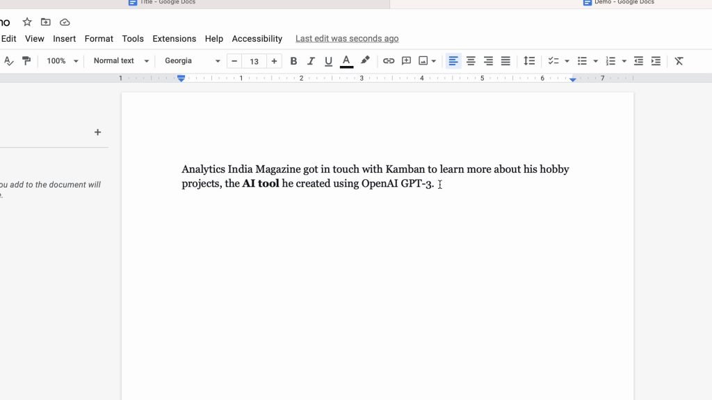Viewport: 712px width, 400px height.
Task: Click the 'Last edit was seconds ago' link
Action: 347,39
